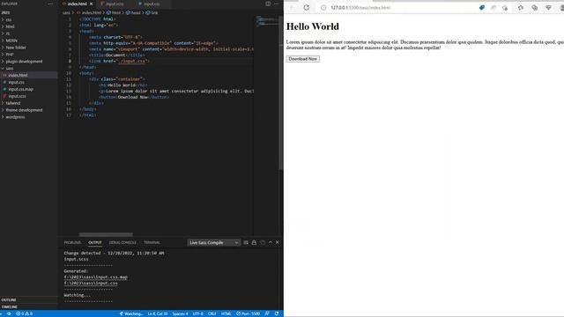564x317 pixels.
Task: Expand the Outline section
Action: [29, 299]
